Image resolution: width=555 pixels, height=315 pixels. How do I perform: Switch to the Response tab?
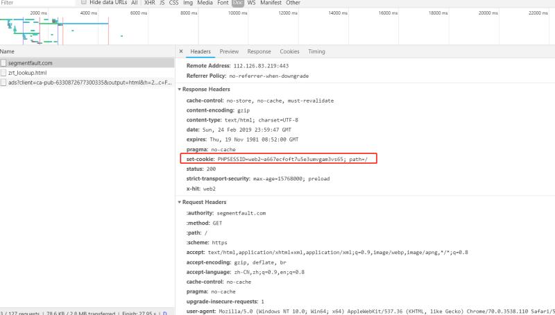pyautogui.click(x=259, y=51)
